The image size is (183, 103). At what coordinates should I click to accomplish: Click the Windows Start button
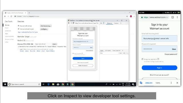point(5,84)
